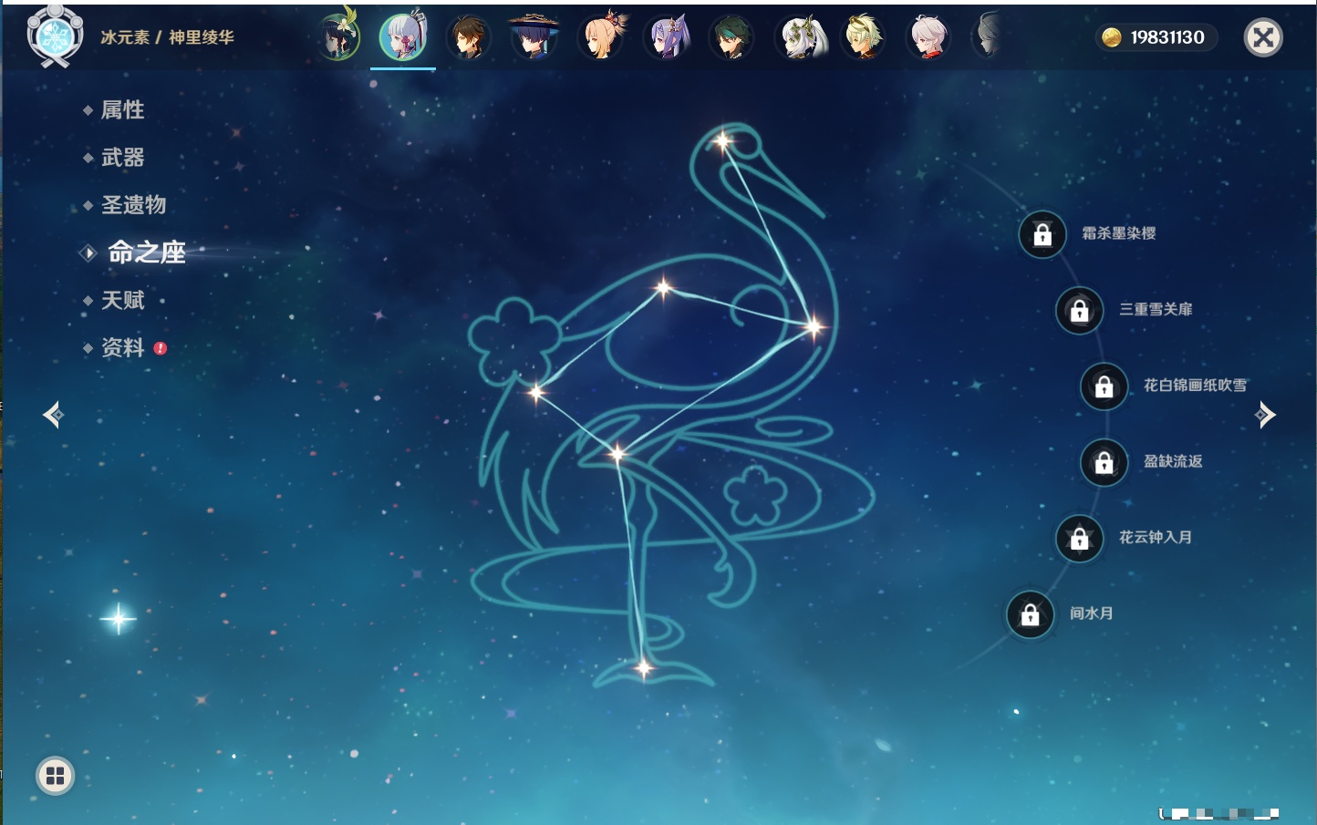Switch to Zhongli's brown-haired avatar
The height and width of the screenshot is (825, 1317).
(x=469, y=37)
